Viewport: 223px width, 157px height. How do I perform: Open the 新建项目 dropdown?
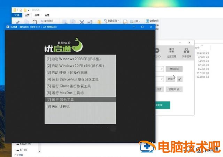(111, 21)
